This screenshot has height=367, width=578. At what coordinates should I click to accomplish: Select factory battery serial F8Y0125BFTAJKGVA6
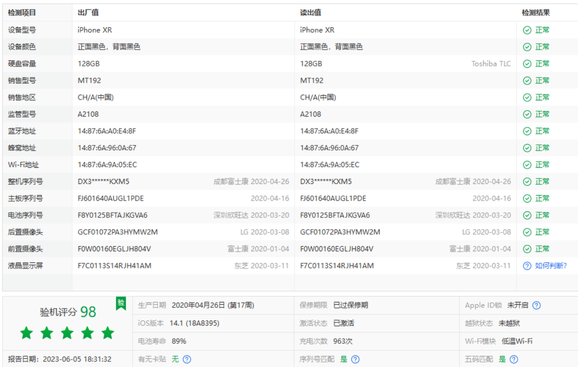coord(112,216)
